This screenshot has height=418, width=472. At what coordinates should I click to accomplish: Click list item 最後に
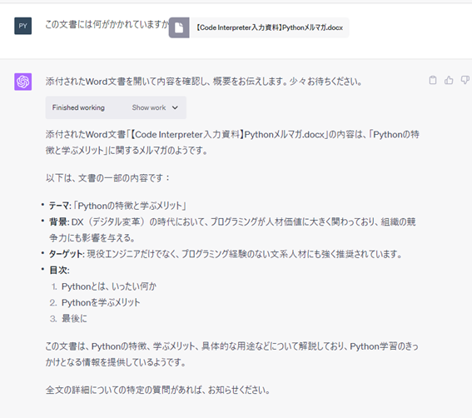point(74,319)
